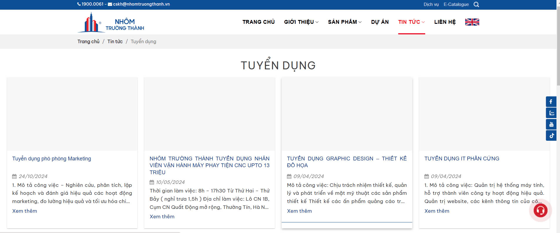
Task: Click the TUYỂN DỤNG page heading
Action: tap(278, 65)
